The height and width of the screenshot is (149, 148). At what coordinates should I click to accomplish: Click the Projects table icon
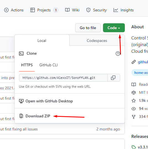coord(33,10)
